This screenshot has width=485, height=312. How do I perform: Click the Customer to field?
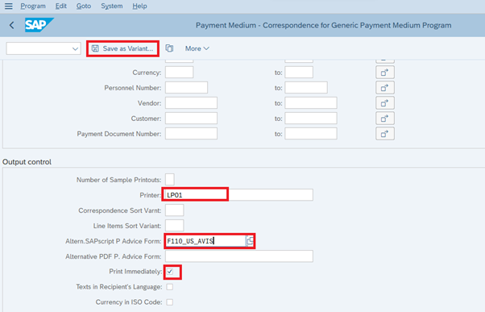311,119
